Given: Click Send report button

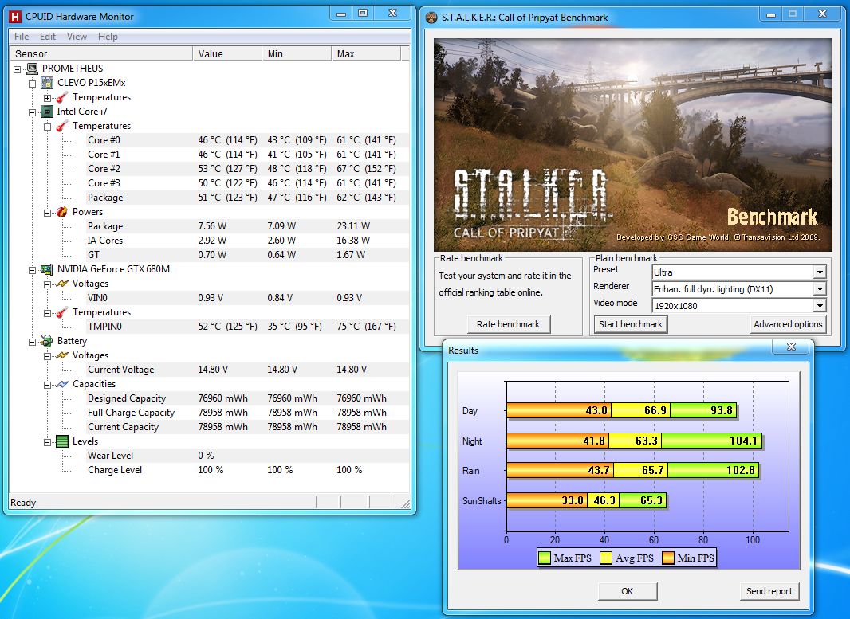Looking at the screenshot, I should click(769, 591).
